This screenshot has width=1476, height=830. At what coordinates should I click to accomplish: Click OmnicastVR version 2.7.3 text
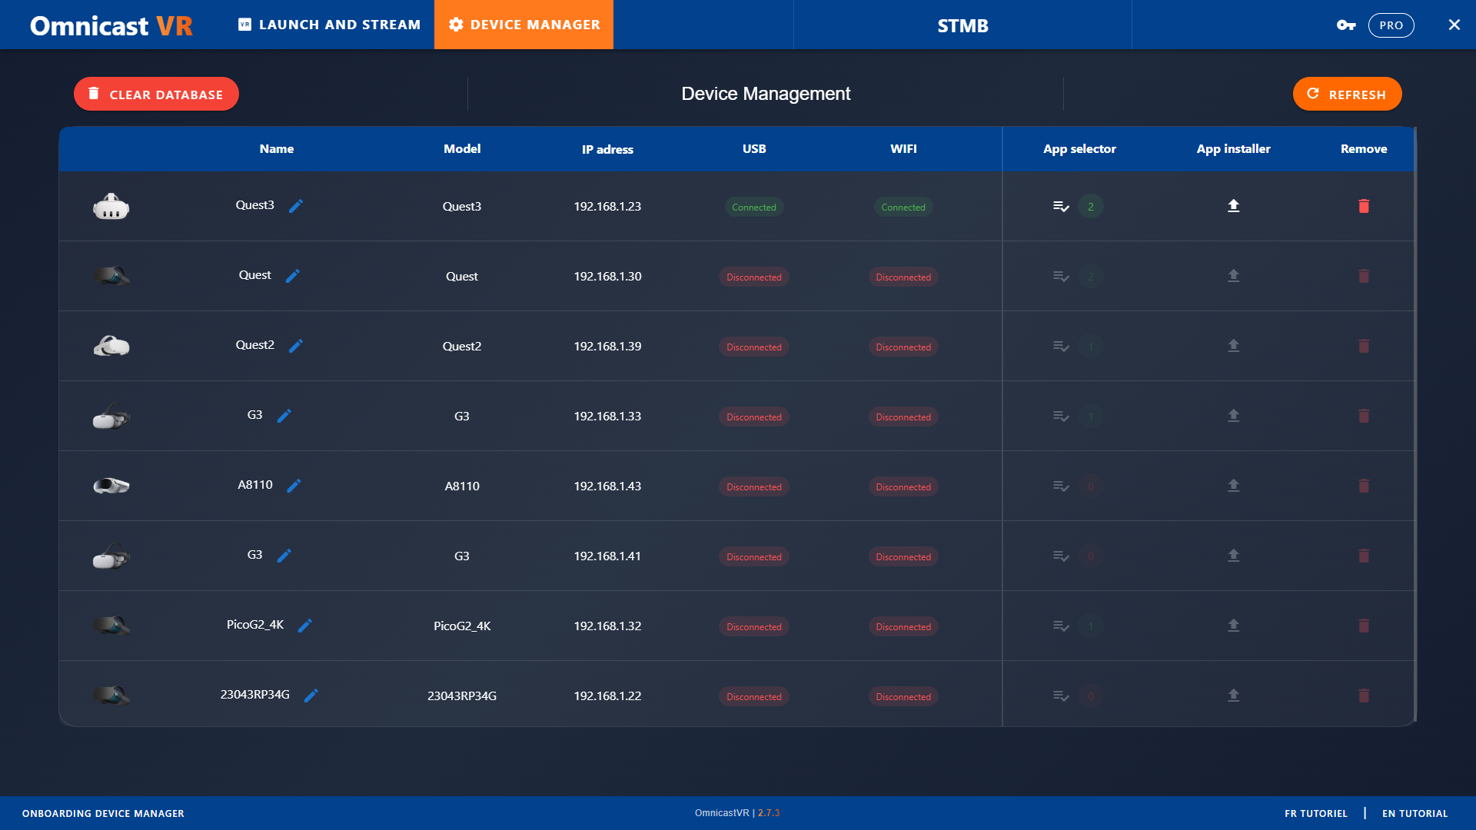click(737, 813)
